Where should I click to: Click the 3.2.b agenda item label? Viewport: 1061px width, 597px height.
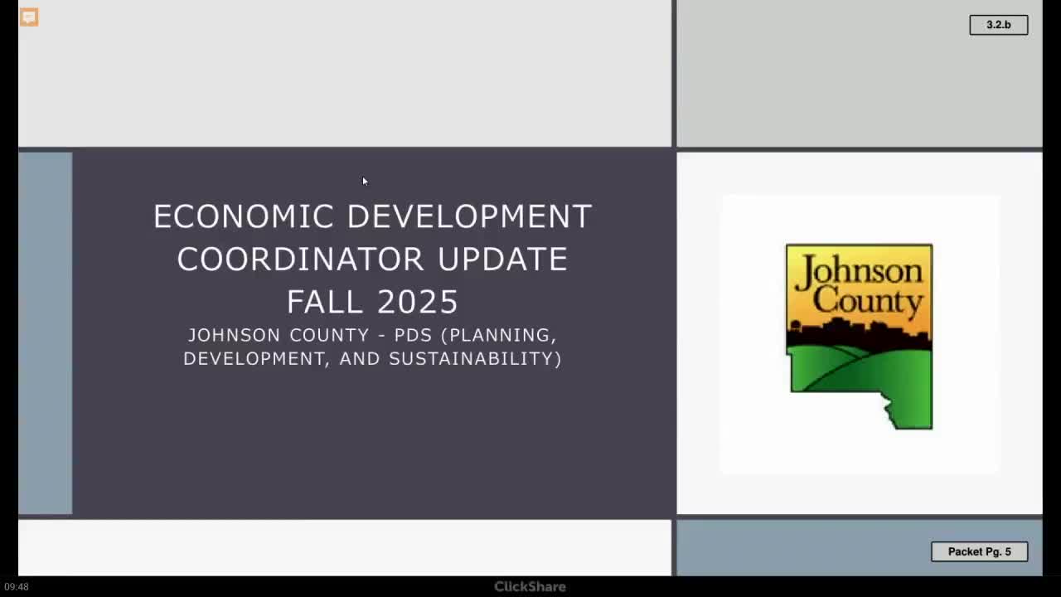point(998,25)
